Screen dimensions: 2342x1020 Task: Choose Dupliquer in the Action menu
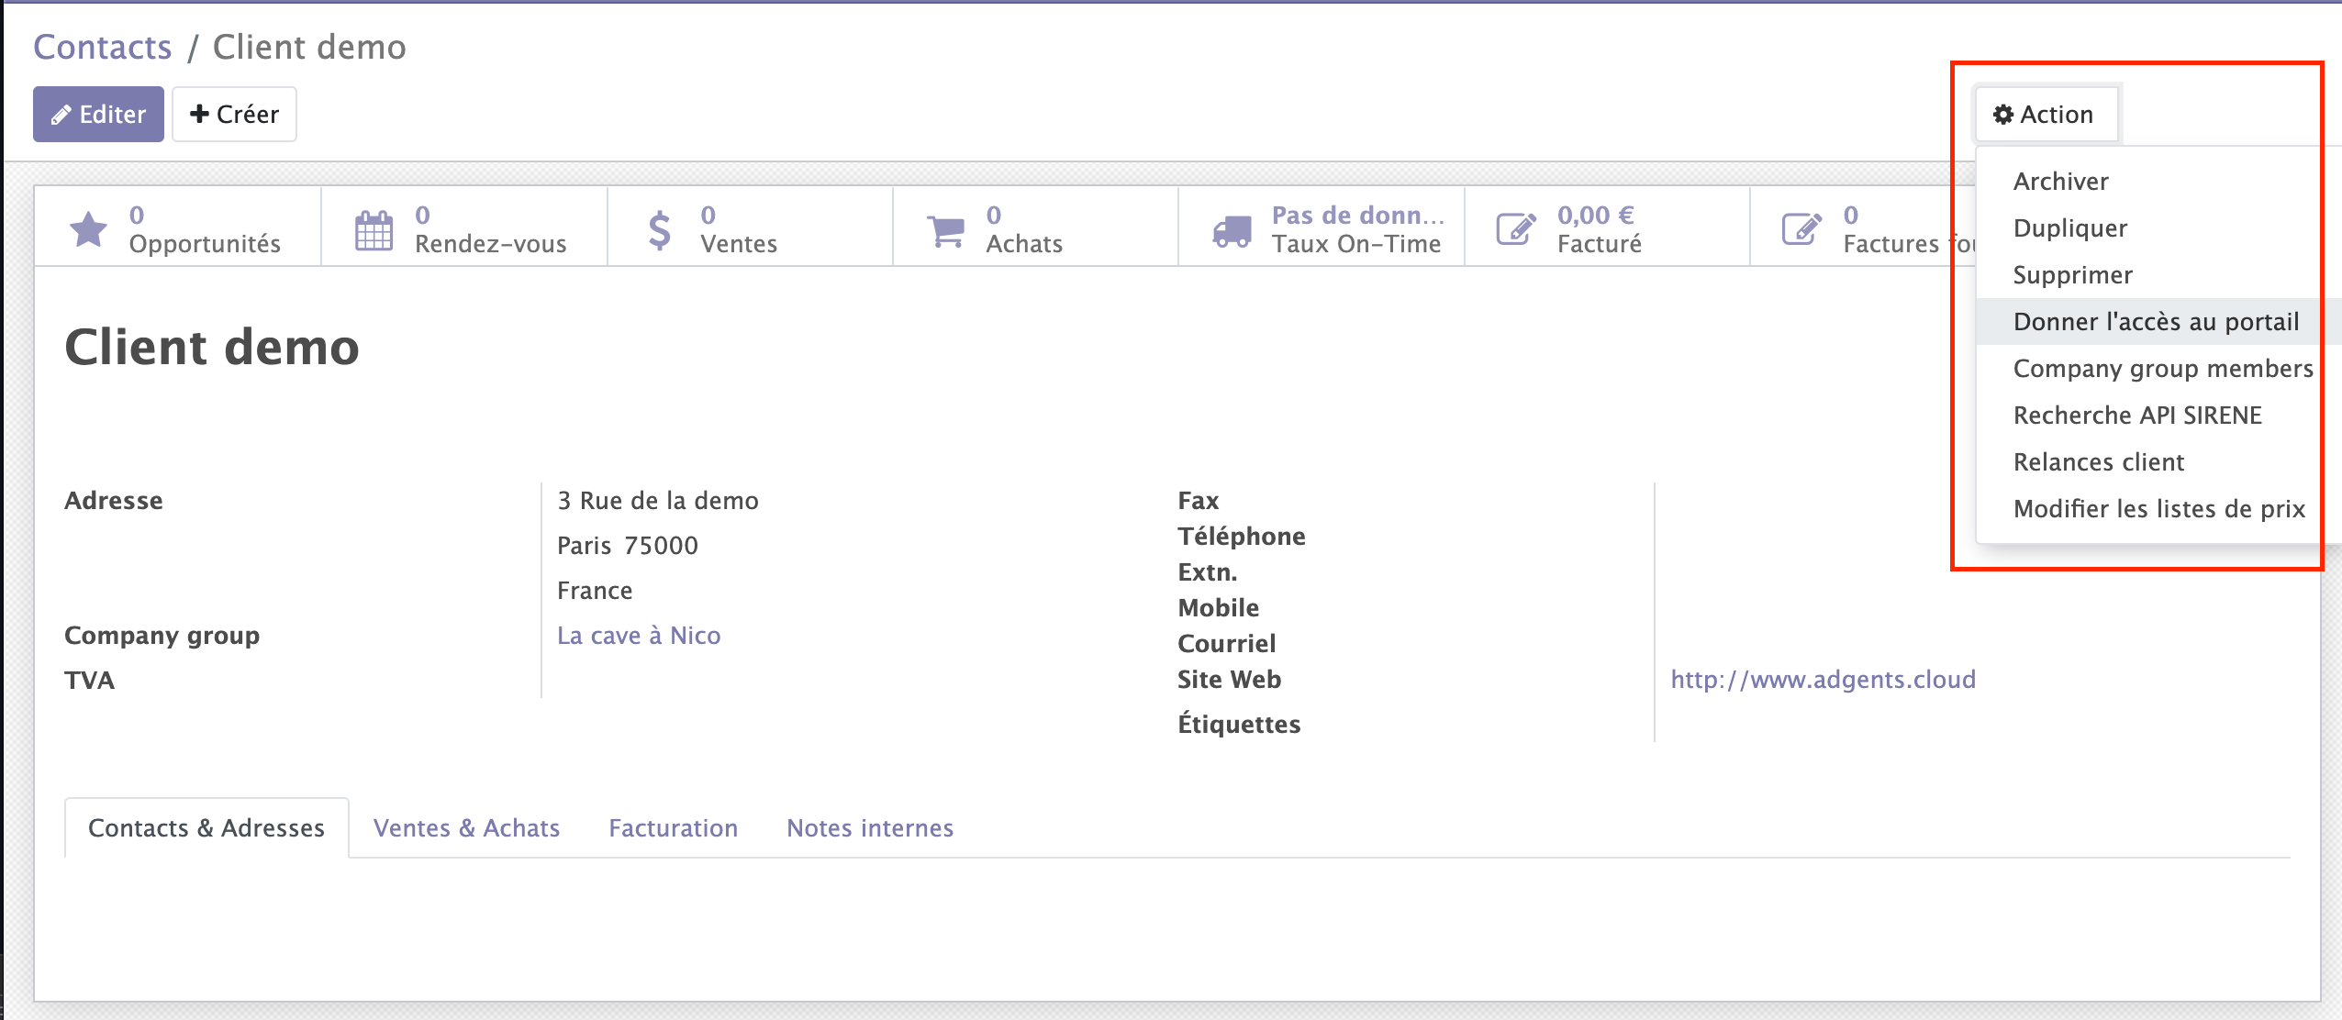[2069, 228]
